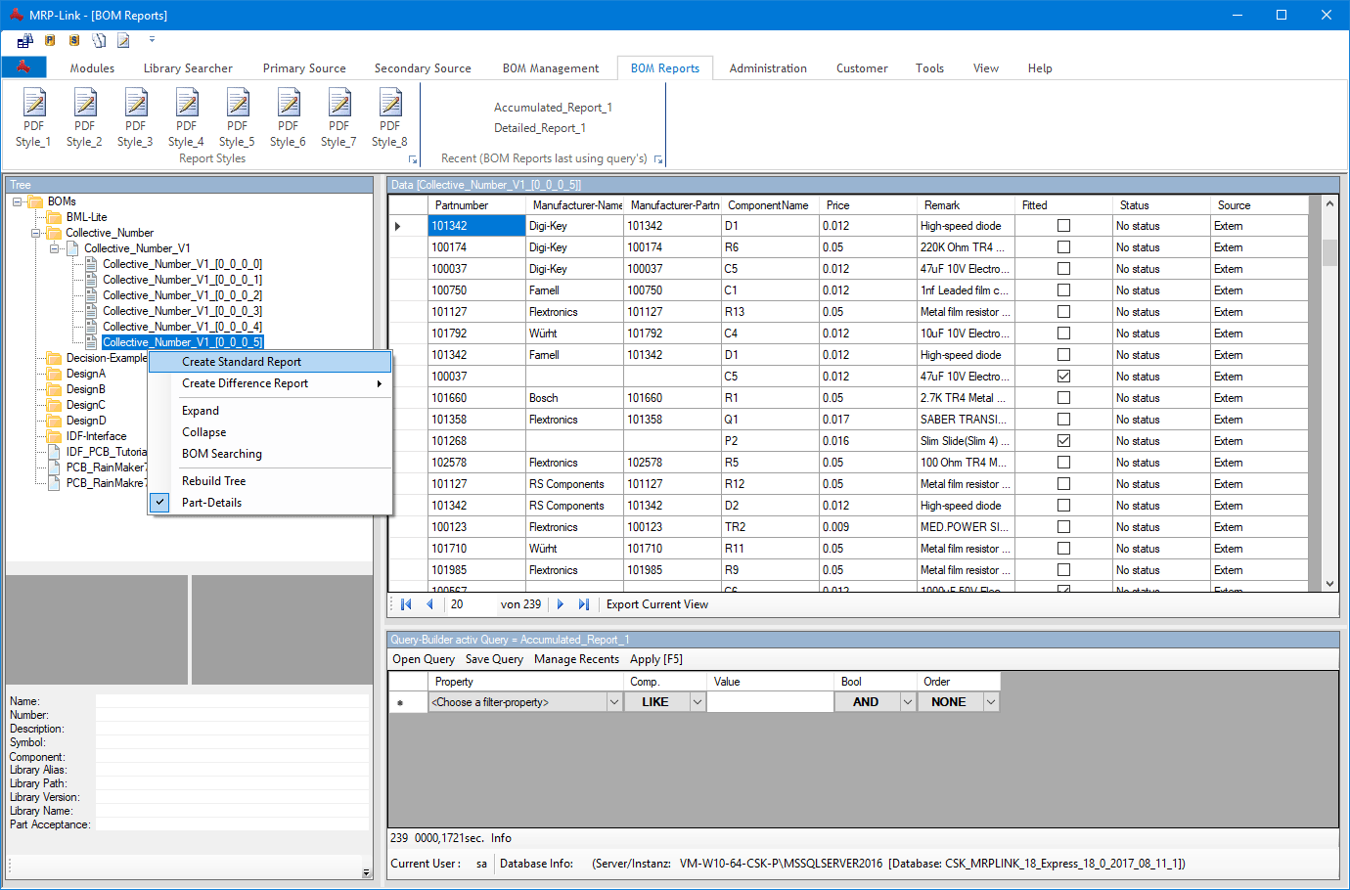Go to next record in data navigator

[x=561, y=604]
